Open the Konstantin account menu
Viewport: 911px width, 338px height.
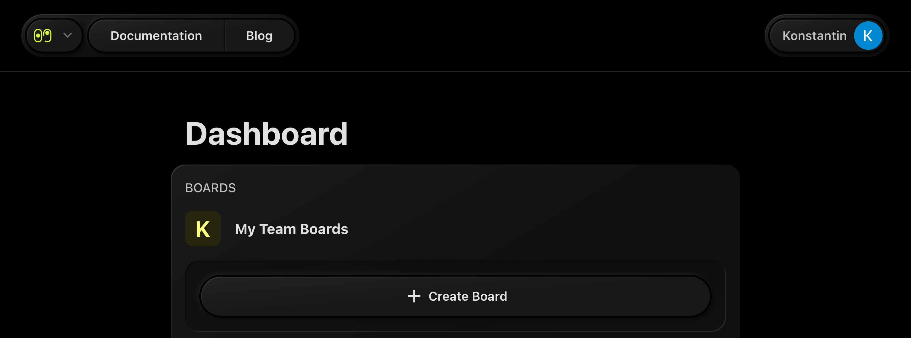(827, 36)
